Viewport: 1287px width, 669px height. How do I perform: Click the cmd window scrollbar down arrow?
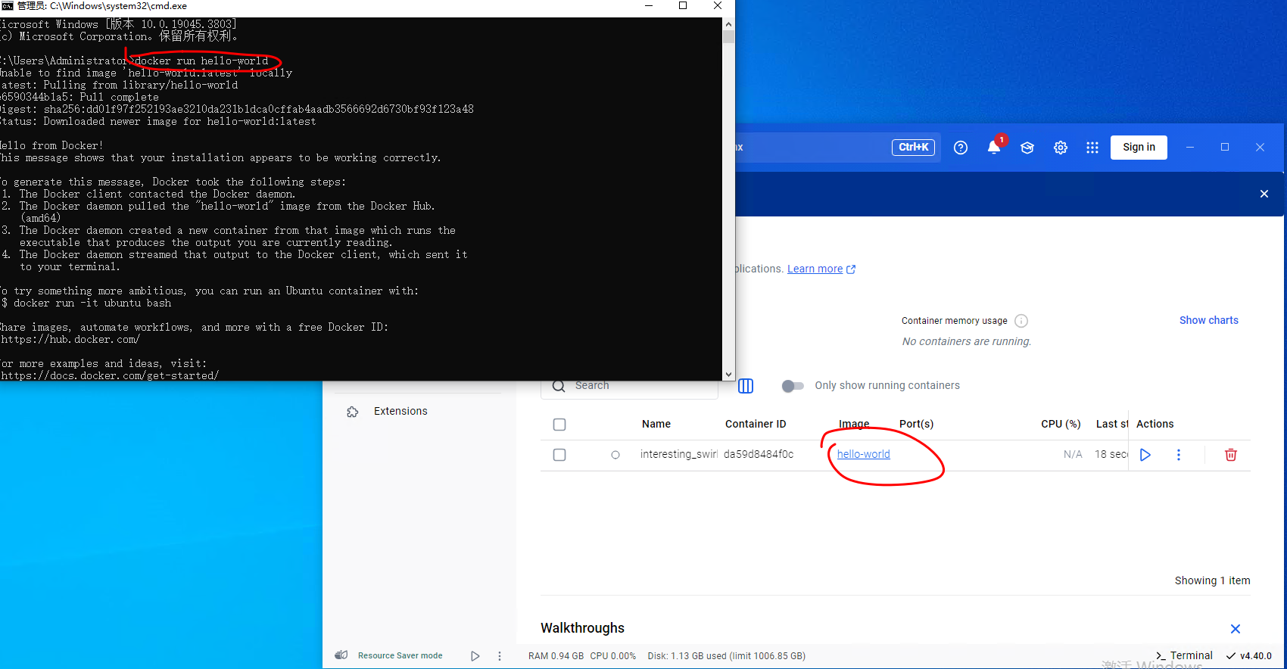(728, 374)
